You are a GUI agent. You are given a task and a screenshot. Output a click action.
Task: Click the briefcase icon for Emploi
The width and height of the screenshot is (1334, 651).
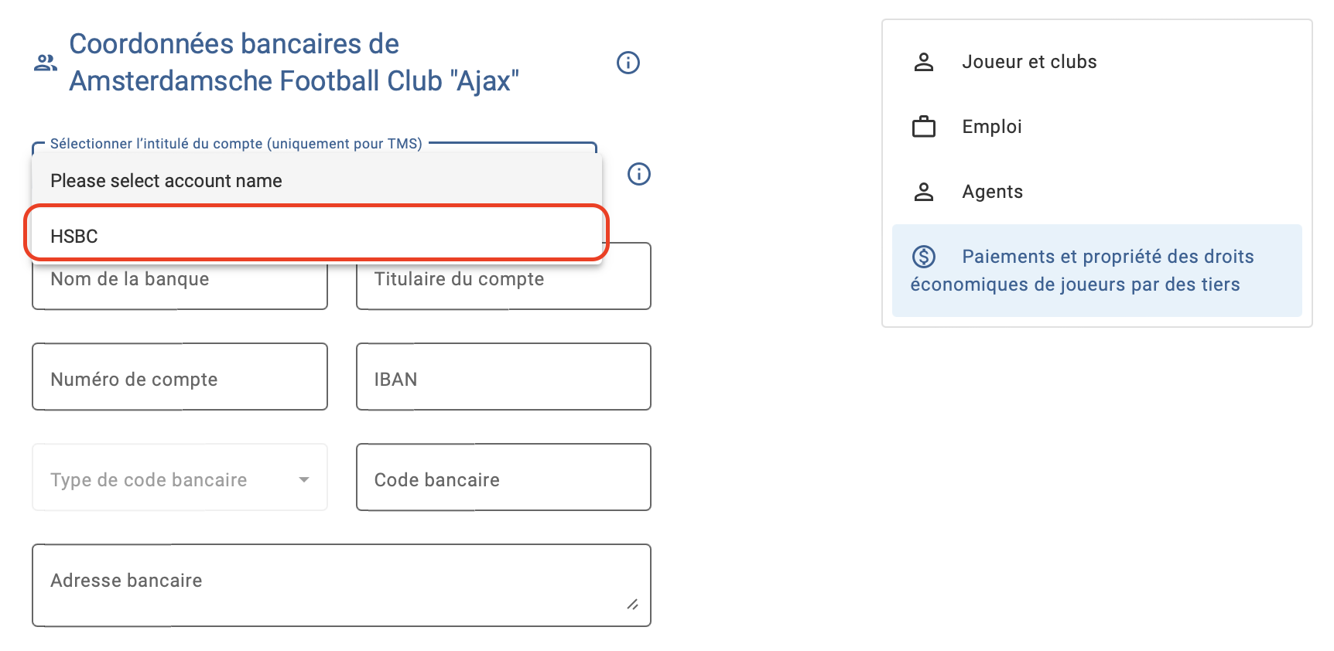point(923,127)
